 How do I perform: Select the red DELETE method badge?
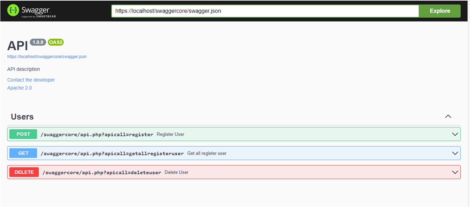pyautogui.click(x=24, y=172)
